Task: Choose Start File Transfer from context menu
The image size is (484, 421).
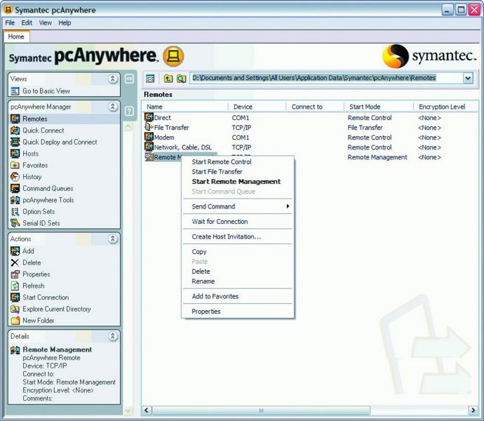Action: pyautogui.click(x=237, y=172)
